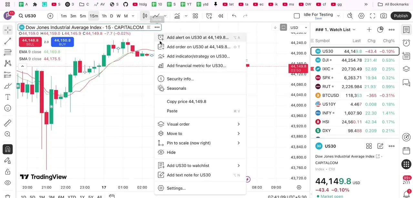Choose Add order on US30 menu item
The width and height of the screenshot is (413, 198).
[x=200, y=47]
